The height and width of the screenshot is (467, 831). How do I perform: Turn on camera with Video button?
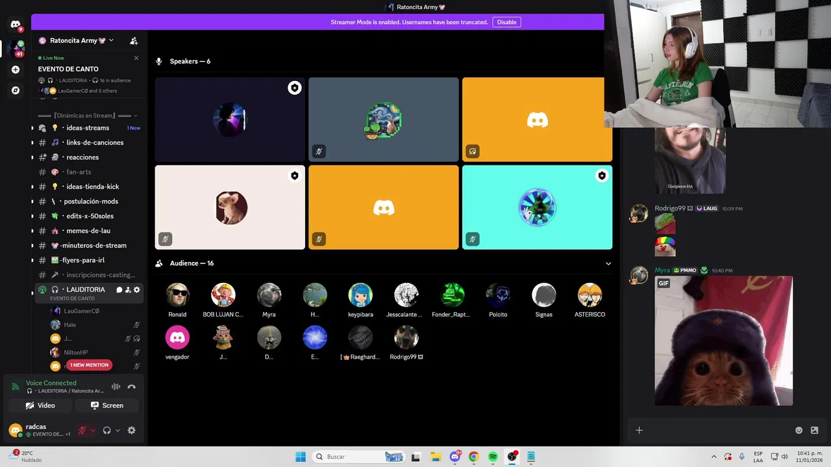click(40, 405)
